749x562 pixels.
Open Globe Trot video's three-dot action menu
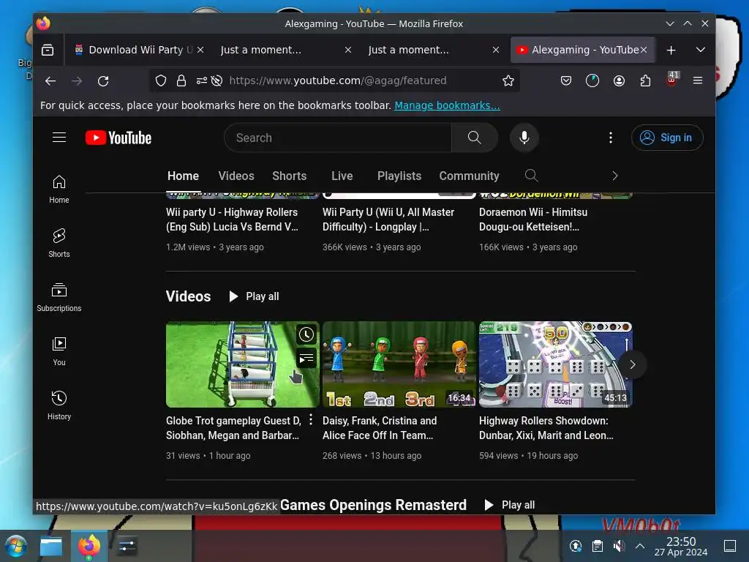[311, 419]
